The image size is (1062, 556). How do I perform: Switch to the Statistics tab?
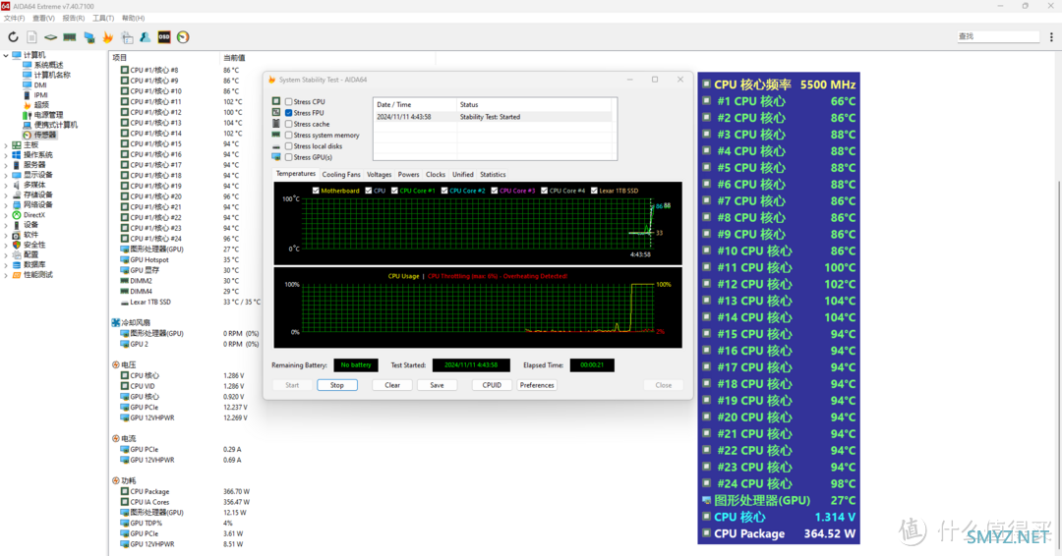tap(493, 175)
